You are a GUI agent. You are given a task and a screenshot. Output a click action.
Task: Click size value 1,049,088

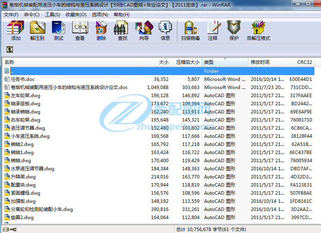tap(158, 87)
